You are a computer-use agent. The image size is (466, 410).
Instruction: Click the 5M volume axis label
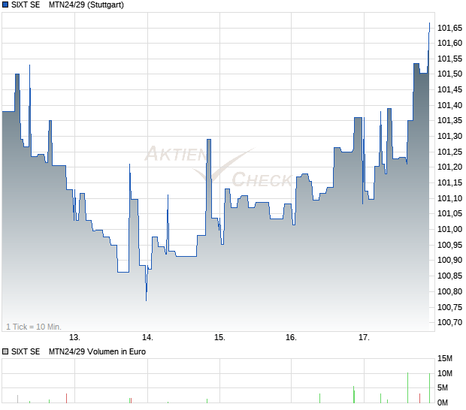pos(443,387)
